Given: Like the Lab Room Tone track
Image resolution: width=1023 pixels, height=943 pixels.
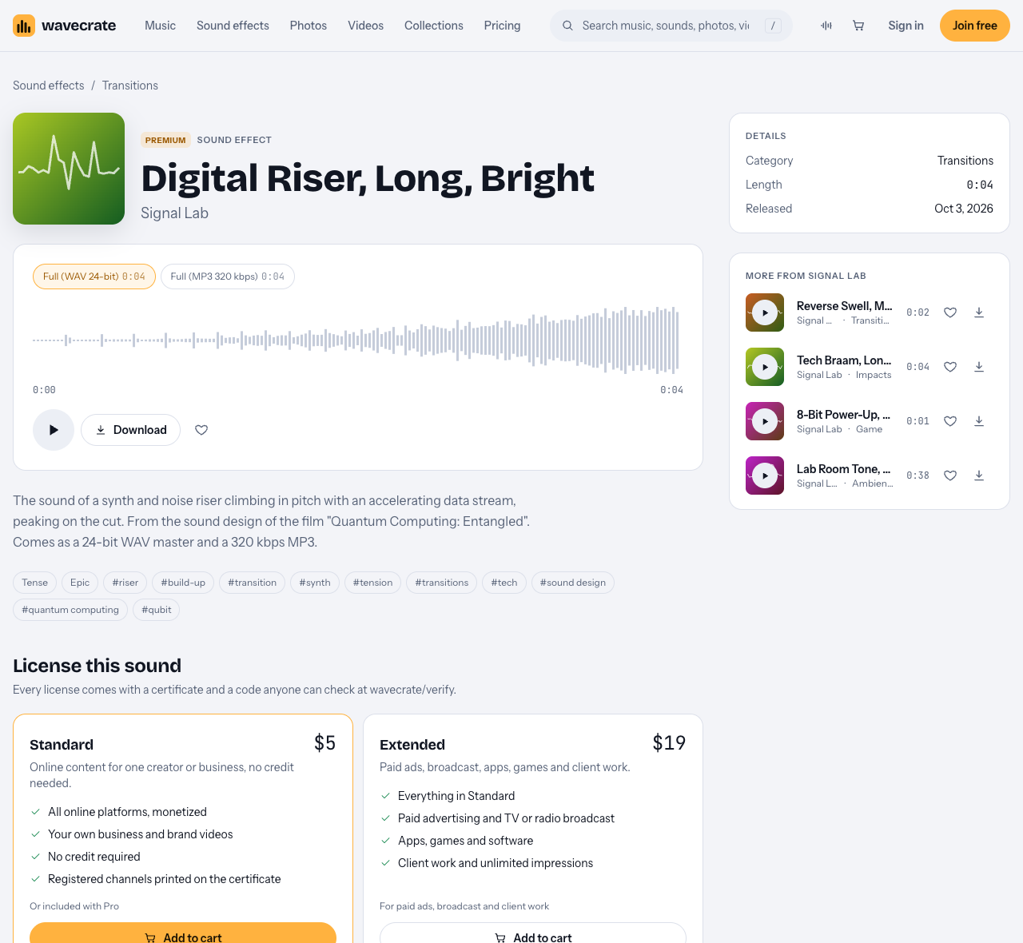Looking at the screenshot, I should pyautogui.click(x=950, y=475).
